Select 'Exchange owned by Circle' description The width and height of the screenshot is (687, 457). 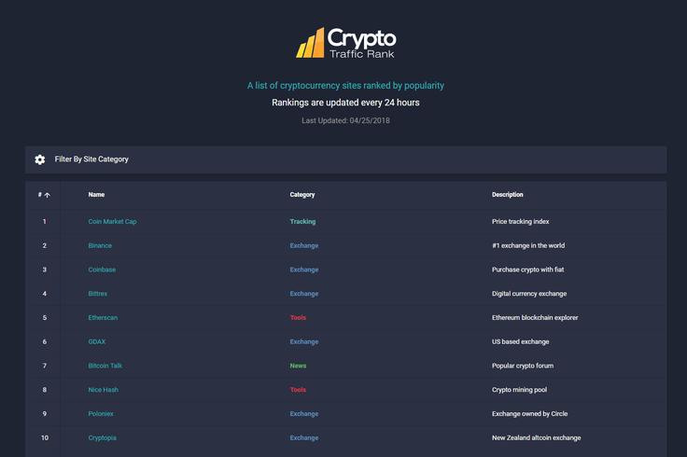pos(529,414)
